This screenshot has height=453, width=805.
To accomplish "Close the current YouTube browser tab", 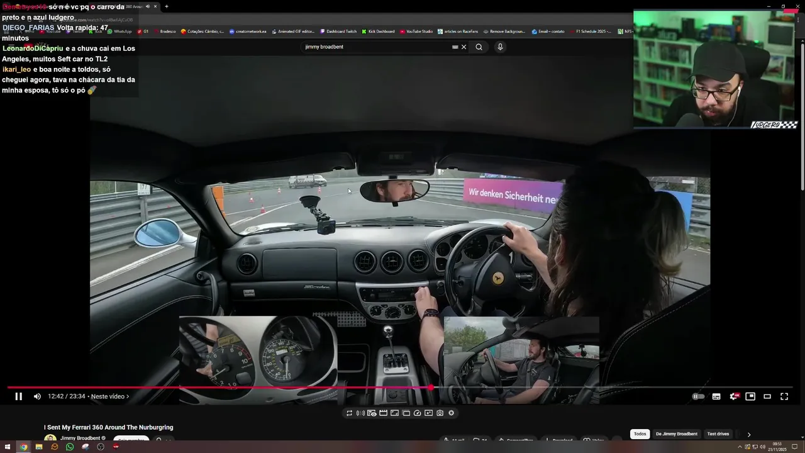I will [x=155, y=6].
